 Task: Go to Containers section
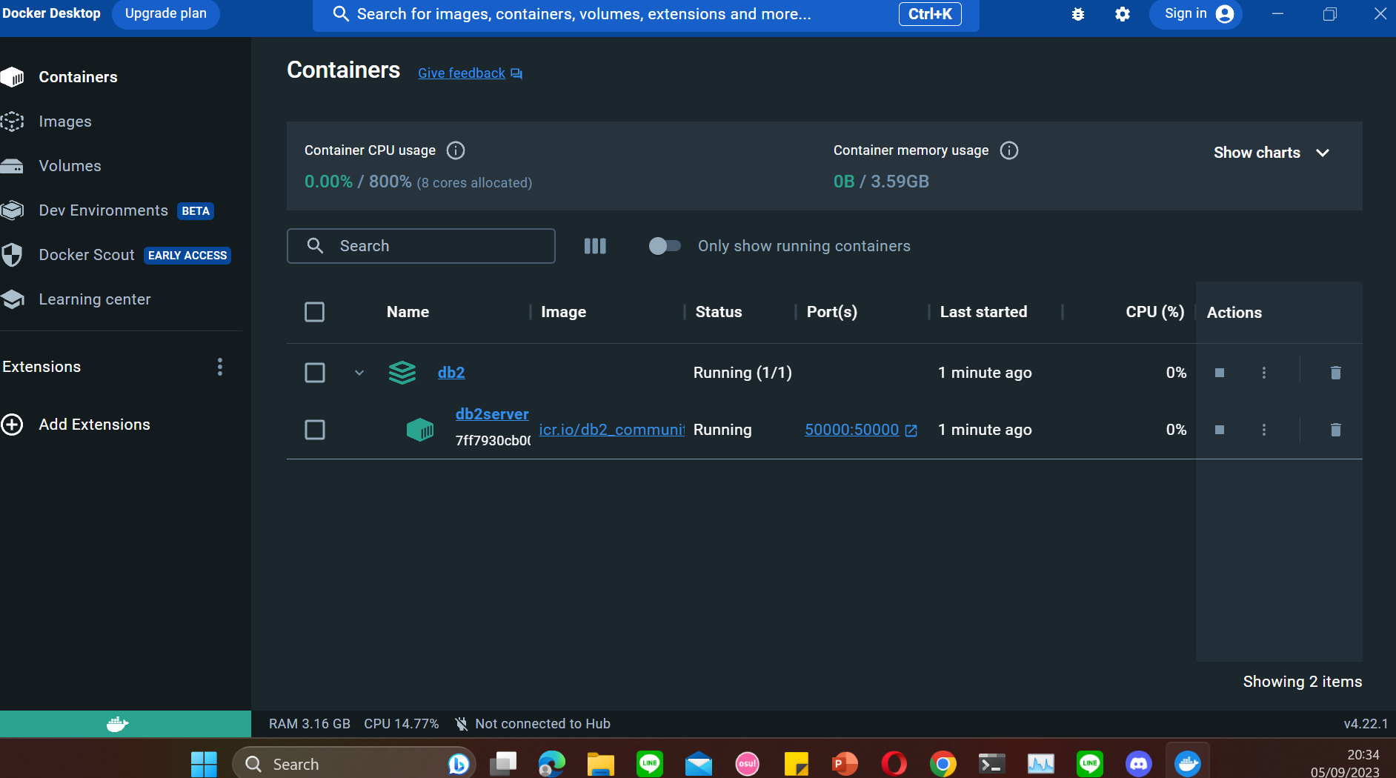click(x=78, y=77)
